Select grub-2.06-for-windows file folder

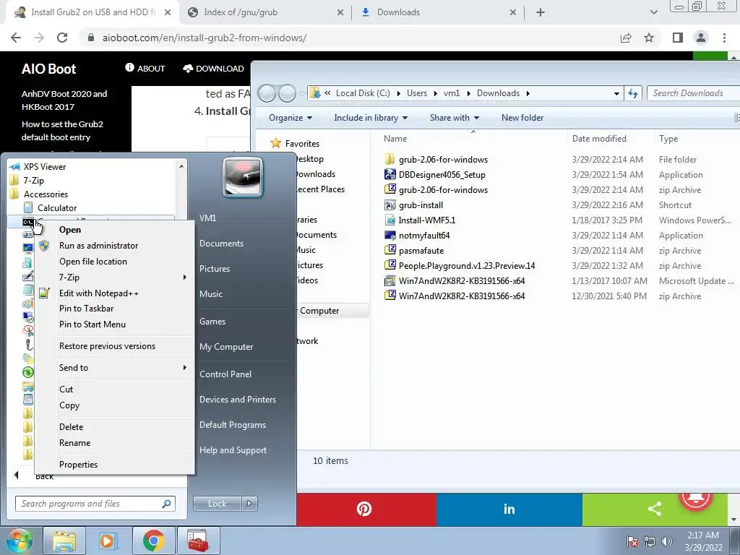pyautogui.click(x=443, y=160)
